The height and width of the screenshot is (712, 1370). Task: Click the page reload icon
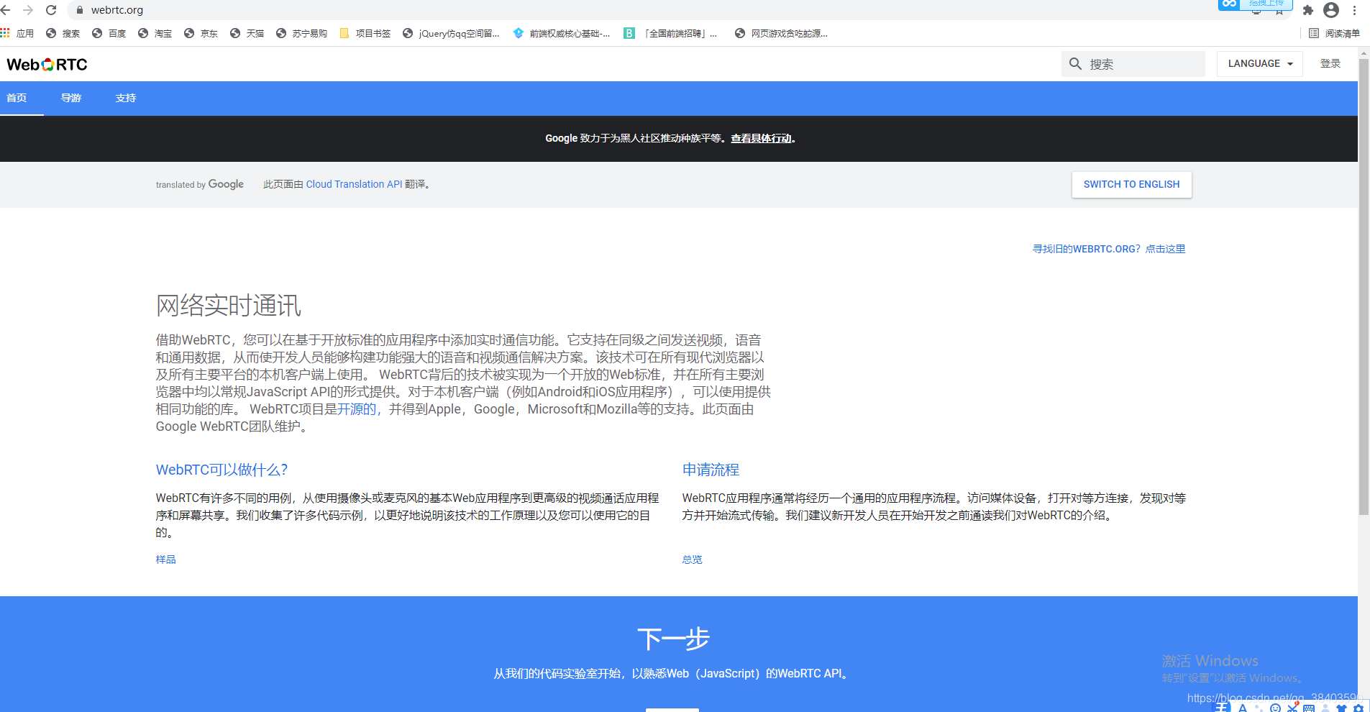[x=50, y=10]
